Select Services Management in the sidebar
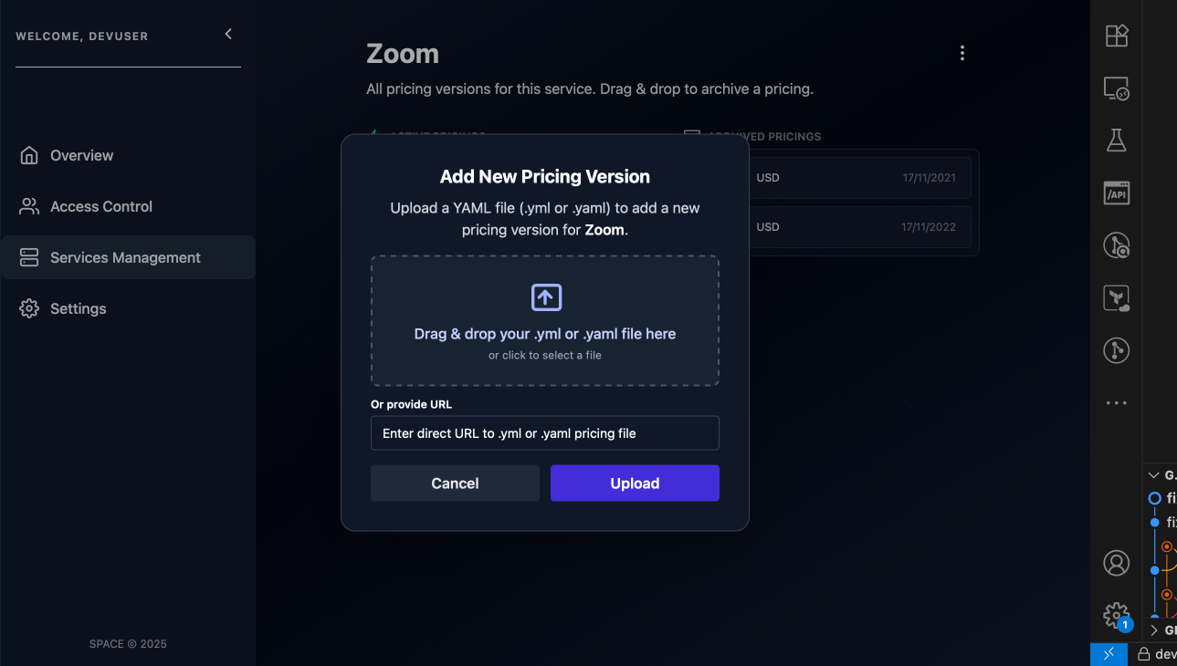Image resolution: width=1177 pixels, height=666 pixels. point(125,257)
